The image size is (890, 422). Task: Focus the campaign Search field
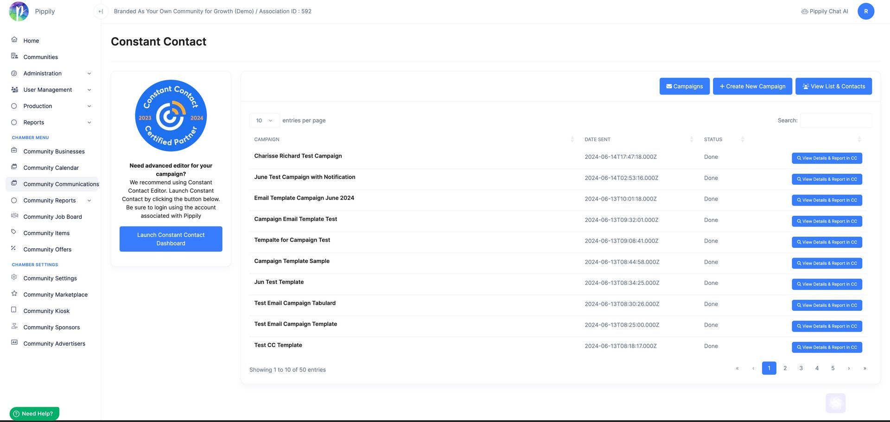(x=836, y=120)
